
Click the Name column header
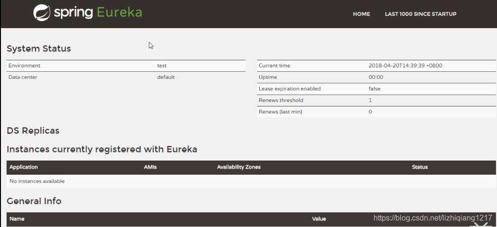tap(17, 219)
